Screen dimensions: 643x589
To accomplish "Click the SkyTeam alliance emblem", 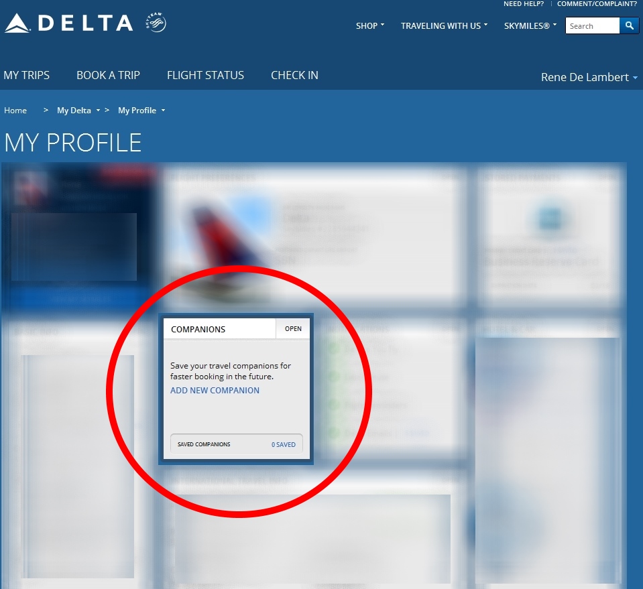I will click(x=156, y=23).
